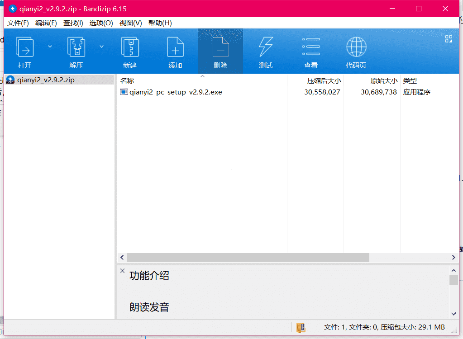Image resolution: width=463 pixels, height=339 pixels.
Task: Click the 应用程序 type cell
Action: click(417, 92)
